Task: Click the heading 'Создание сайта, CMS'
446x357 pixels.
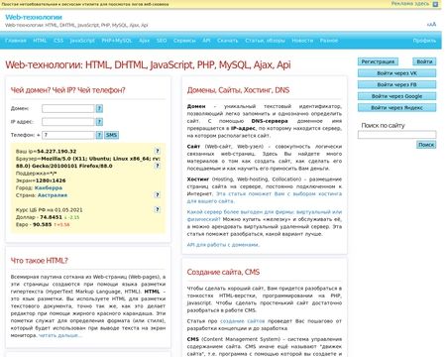Action: pos(223,272)
